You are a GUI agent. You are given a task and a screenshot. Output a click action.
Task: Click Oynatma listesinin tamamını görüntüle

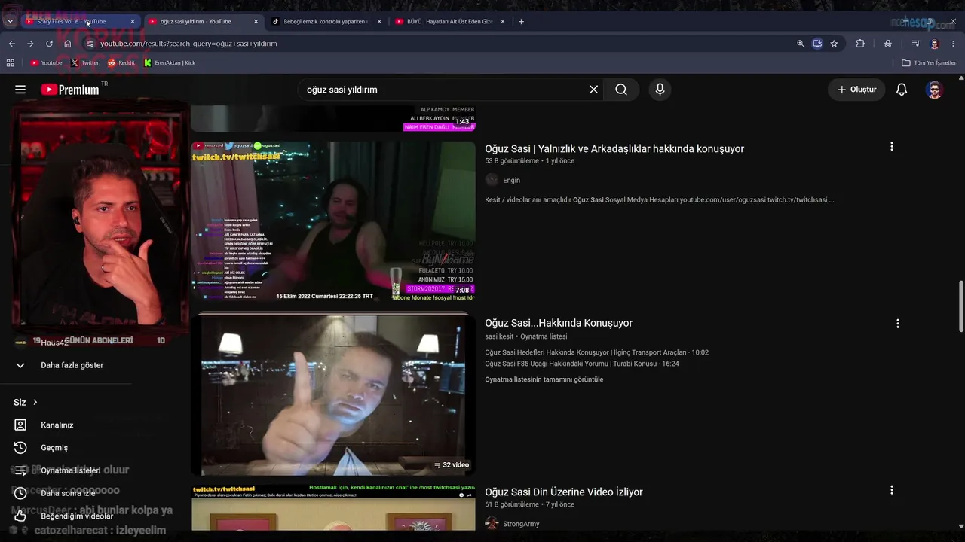[x=544, y=379]
